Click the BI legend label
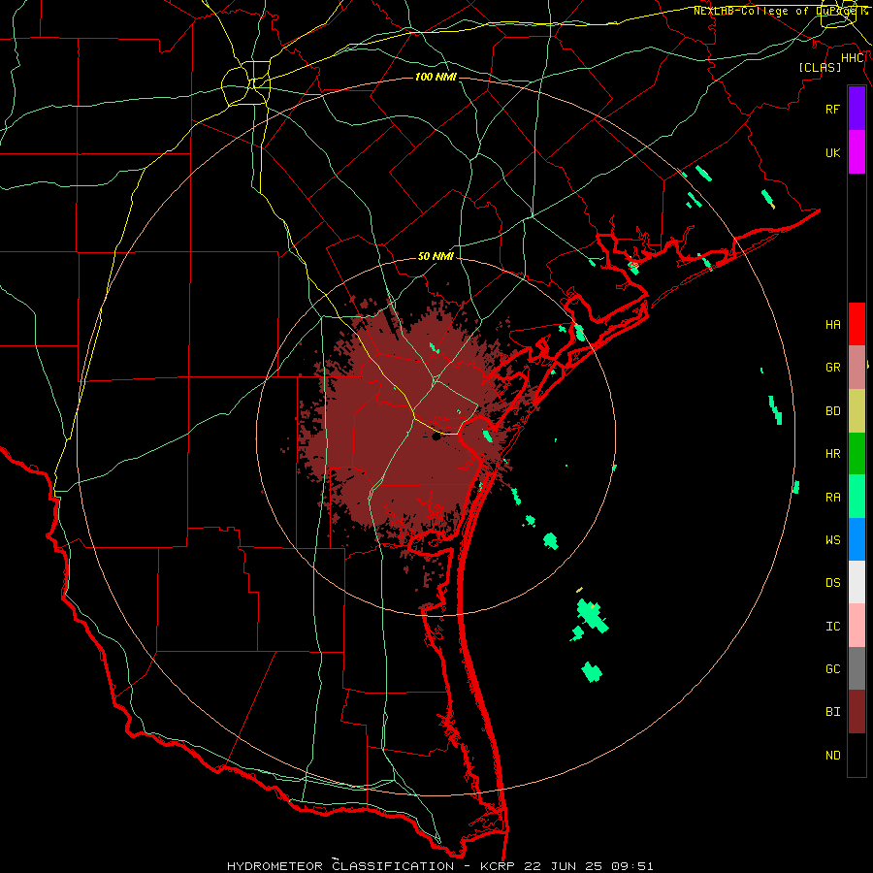 pos(832,712)
